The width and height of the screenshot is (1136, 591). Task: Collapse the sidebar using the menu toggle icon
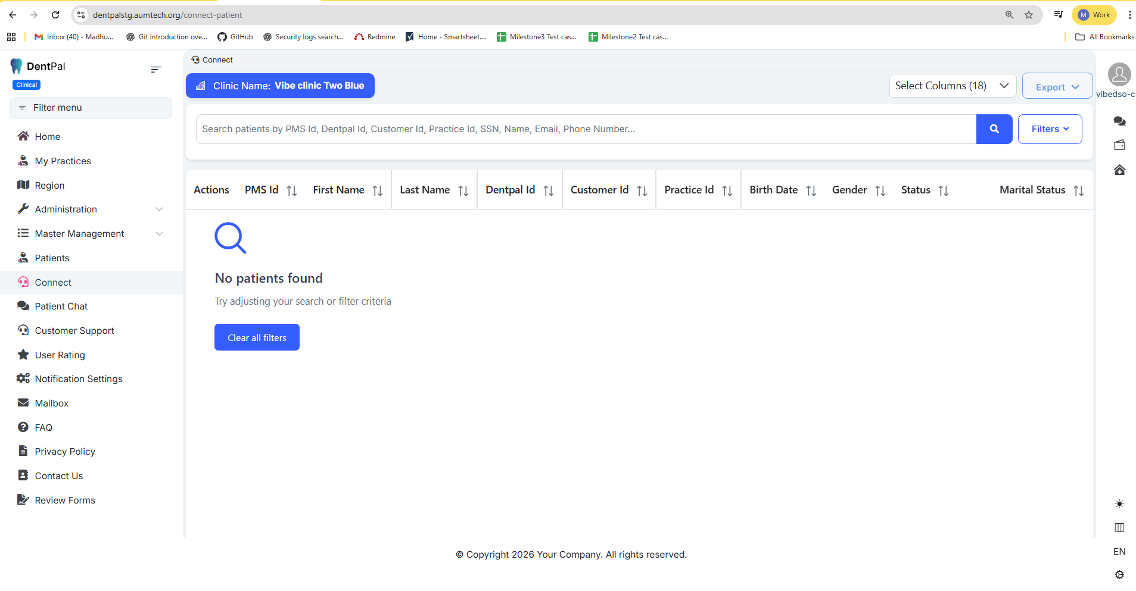click(156, 70)
